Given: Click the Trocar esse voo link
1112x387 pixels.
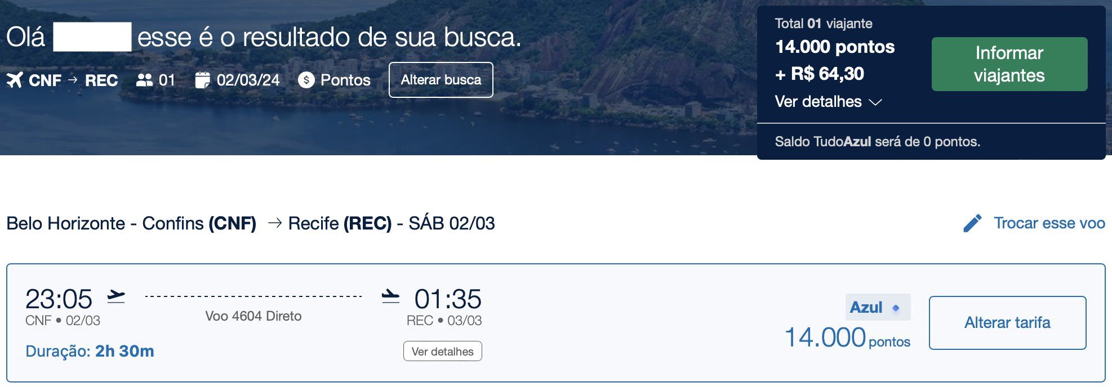Looking at the screenshot, I should 1049,223.
